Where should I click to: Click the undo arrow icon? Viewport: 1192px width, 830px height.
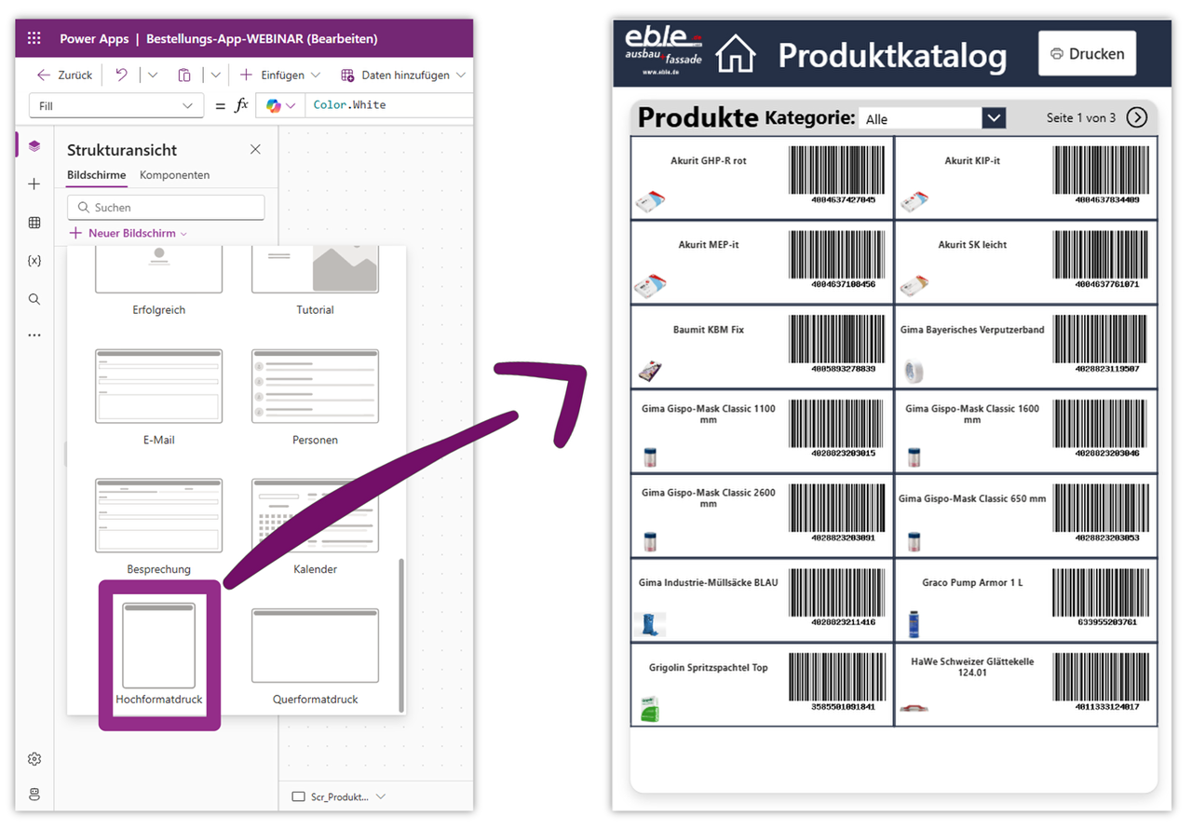click(122, 75)
